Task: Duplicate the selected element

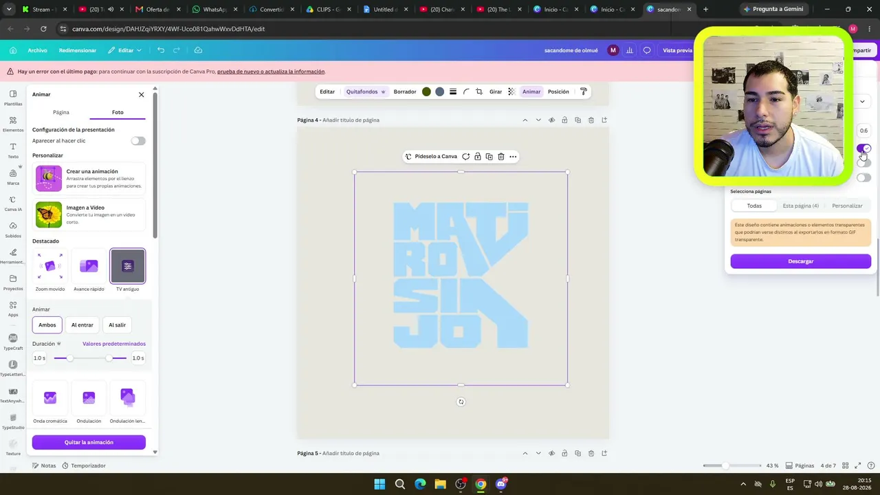Action: click(489, 157)
